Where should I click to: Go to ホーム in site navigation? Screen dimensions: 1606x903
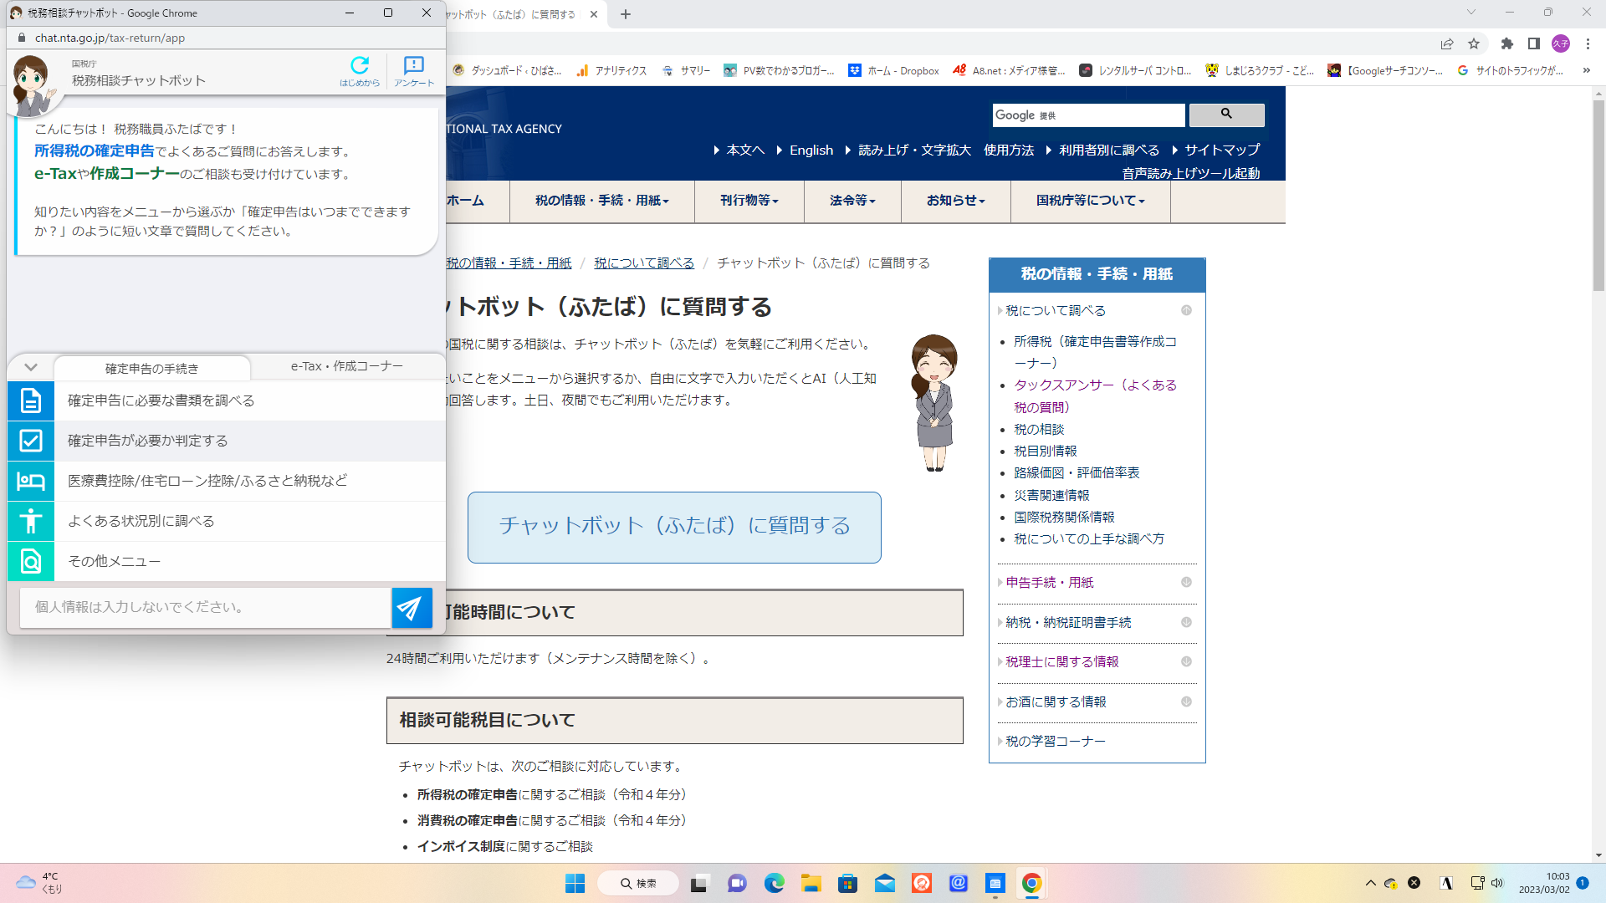click(465, 201)
